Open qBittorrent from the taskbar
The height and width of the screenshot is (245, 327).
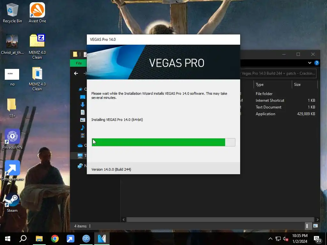coord(86,239)
